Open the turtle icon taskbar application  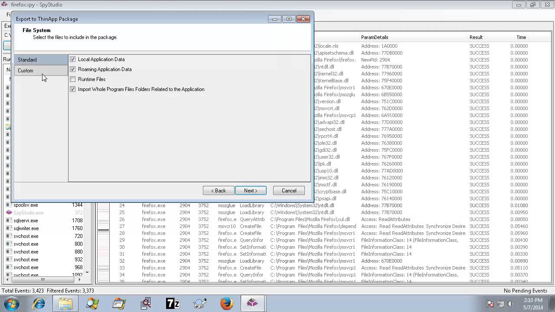pos(199,304)
